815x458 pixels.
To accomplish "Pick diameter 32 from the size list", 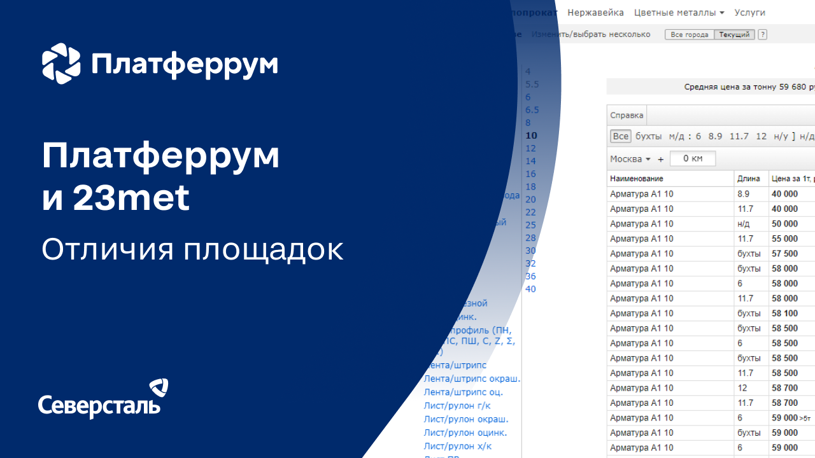I will [x=530, y=263].
